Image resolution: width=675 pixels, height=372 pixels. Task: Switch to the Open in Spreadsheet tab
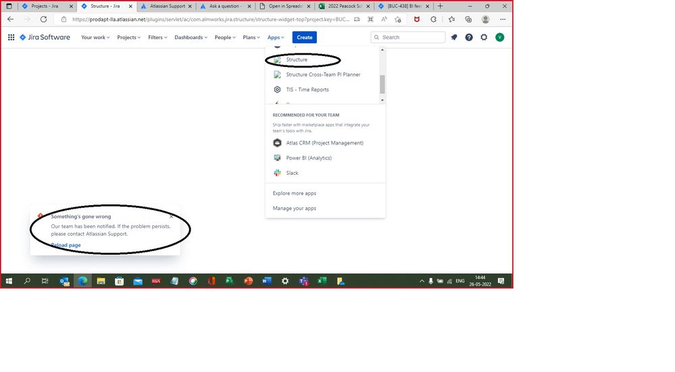pos(285,6)
